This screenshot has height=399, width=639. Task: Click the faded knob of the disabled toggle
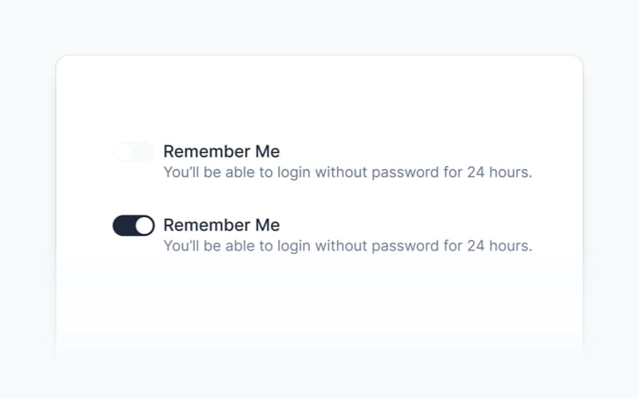point(123,152)
